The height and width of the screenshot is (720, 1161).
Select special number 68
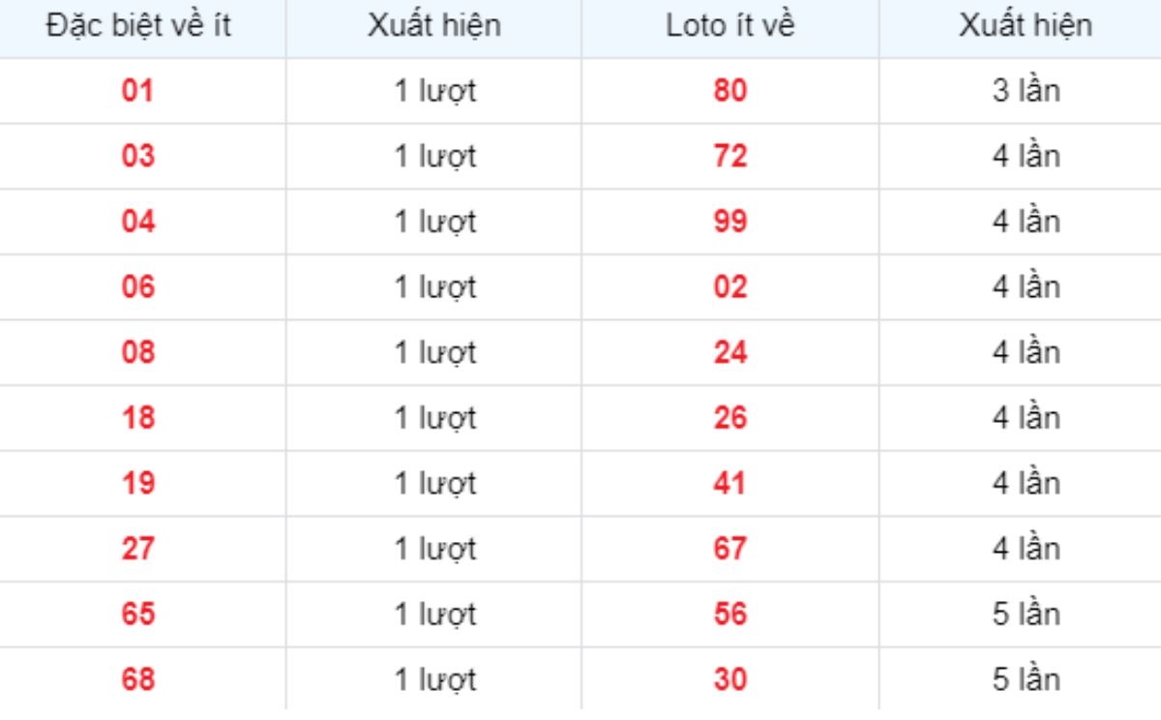click(137, 679)
